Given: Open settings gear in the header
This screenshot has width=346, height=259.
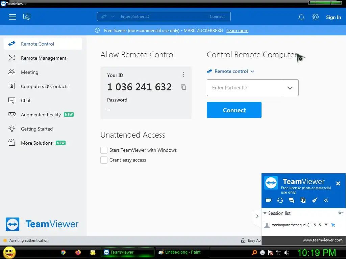Looking at the screenshot, I should 316,17.
